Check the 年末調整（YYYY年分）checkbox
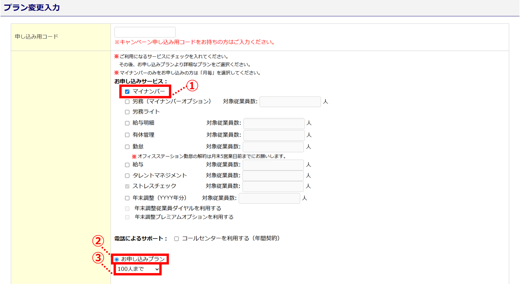The height and width of the screenshot is (284, 520). coord(127,198)
